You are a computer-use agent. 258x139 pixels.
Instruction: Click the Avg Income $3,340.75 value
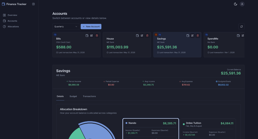pos(148,85)
